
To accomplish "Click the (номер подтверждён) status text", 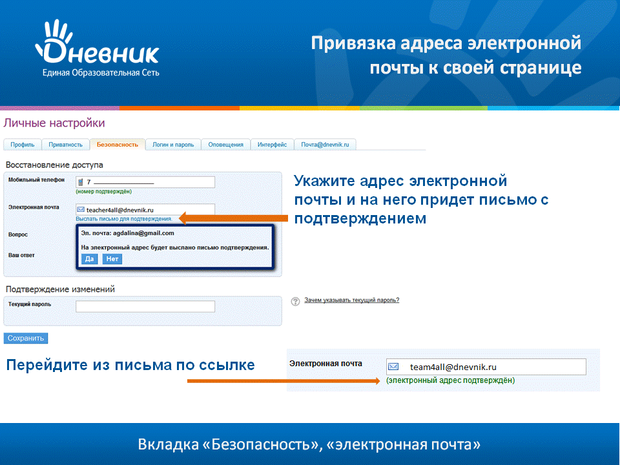I will [x=103, y=191].
